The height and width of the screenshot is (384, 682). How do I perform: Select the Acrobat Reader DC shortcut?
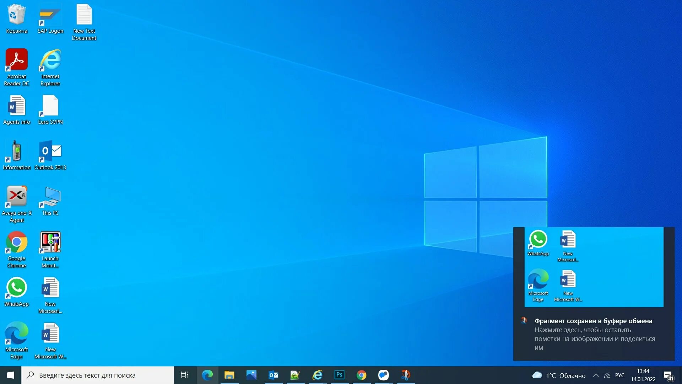tap(16, 68)
